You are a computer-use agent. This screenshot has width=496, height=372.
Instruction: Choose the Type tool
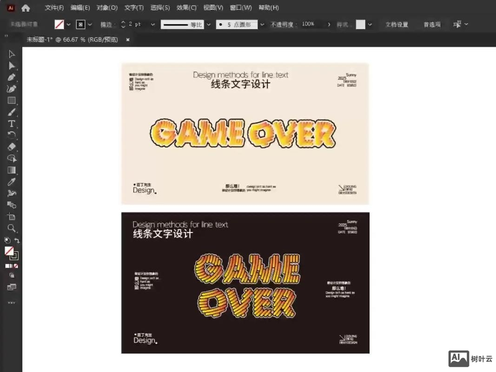tap(13, 123)
